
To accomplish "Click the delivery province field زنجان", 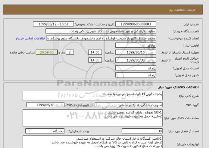I will [136, 68].
